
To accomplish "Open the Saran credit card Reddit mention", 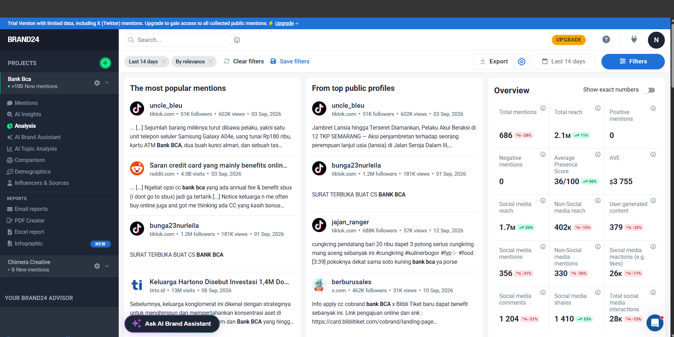I will pos(218,165).
